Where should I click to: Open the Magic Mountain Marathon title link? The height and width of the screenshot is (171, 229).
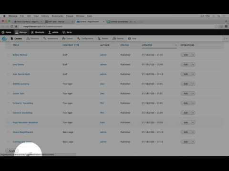(25, 123)
